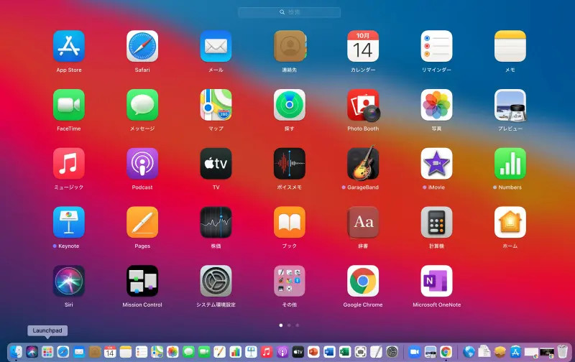Launch Keynote presentation app

point(69,223)
